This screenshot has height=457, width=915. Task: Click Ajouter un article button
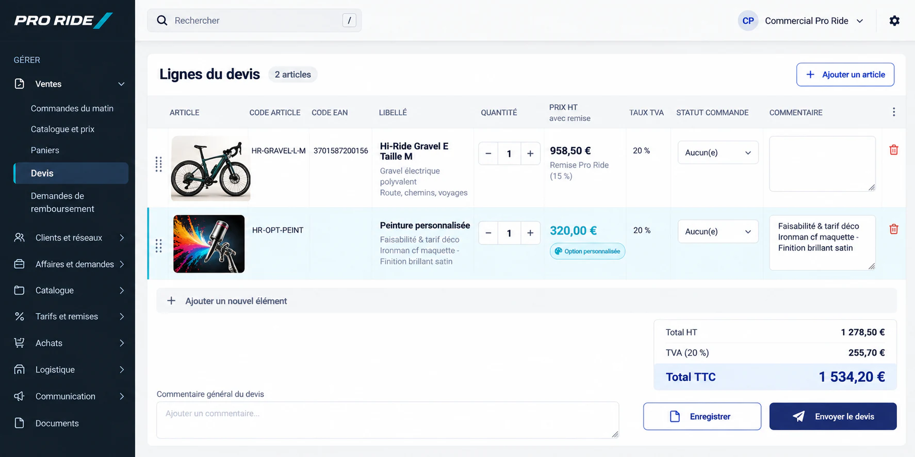(x=845, y=75)
